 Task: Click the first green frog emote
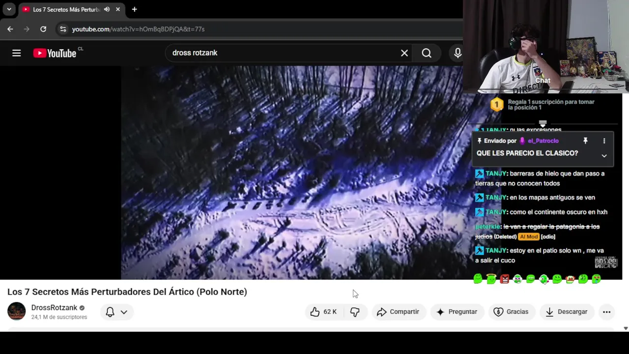[478, 279]
